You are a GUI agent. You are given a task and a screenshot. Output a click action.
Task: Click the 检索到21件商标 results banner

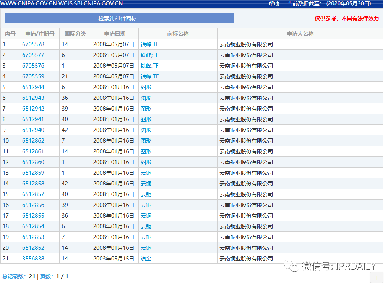tap(119, 18)
